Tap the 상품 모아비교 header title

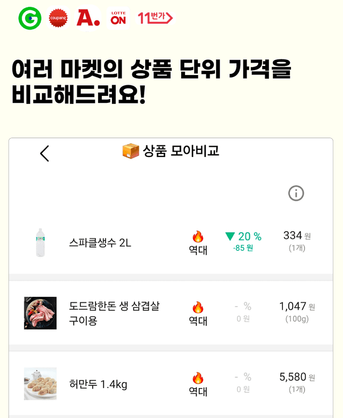tap(181, 151)
